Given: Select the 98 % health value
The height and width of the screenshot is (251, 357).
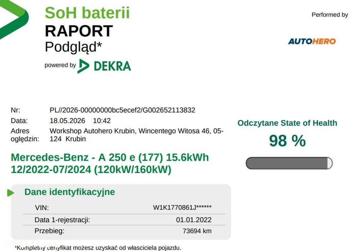Looking at the screenshot, I should [287, 141].
